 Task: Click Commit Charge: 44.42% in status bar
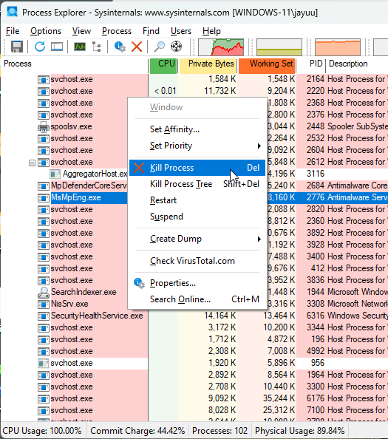(x=137, y=431)
